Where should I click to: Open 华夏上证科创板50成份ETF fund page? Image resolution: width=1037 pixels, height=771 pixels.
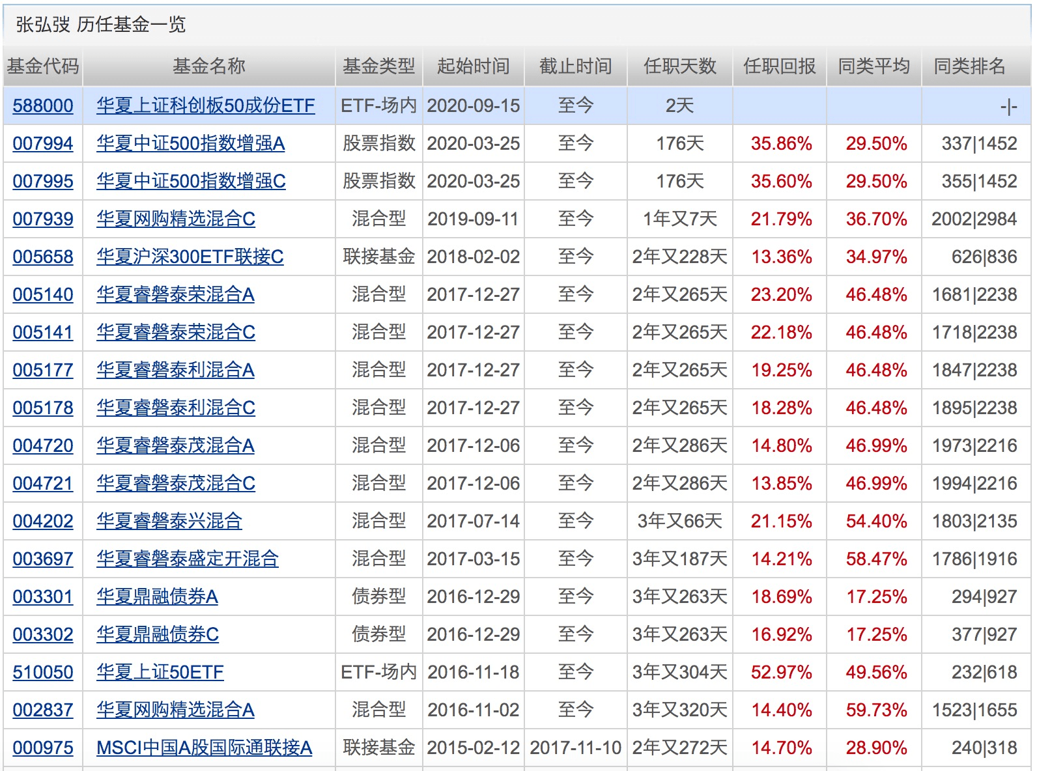[x=206, y=105]
